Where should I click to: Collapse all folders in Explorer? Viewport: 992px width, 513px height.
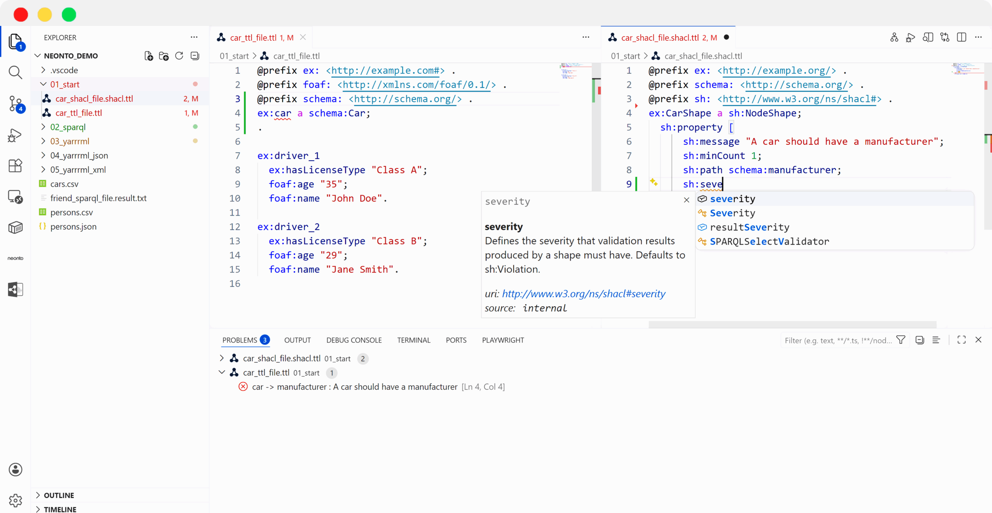tap(195, 56)
